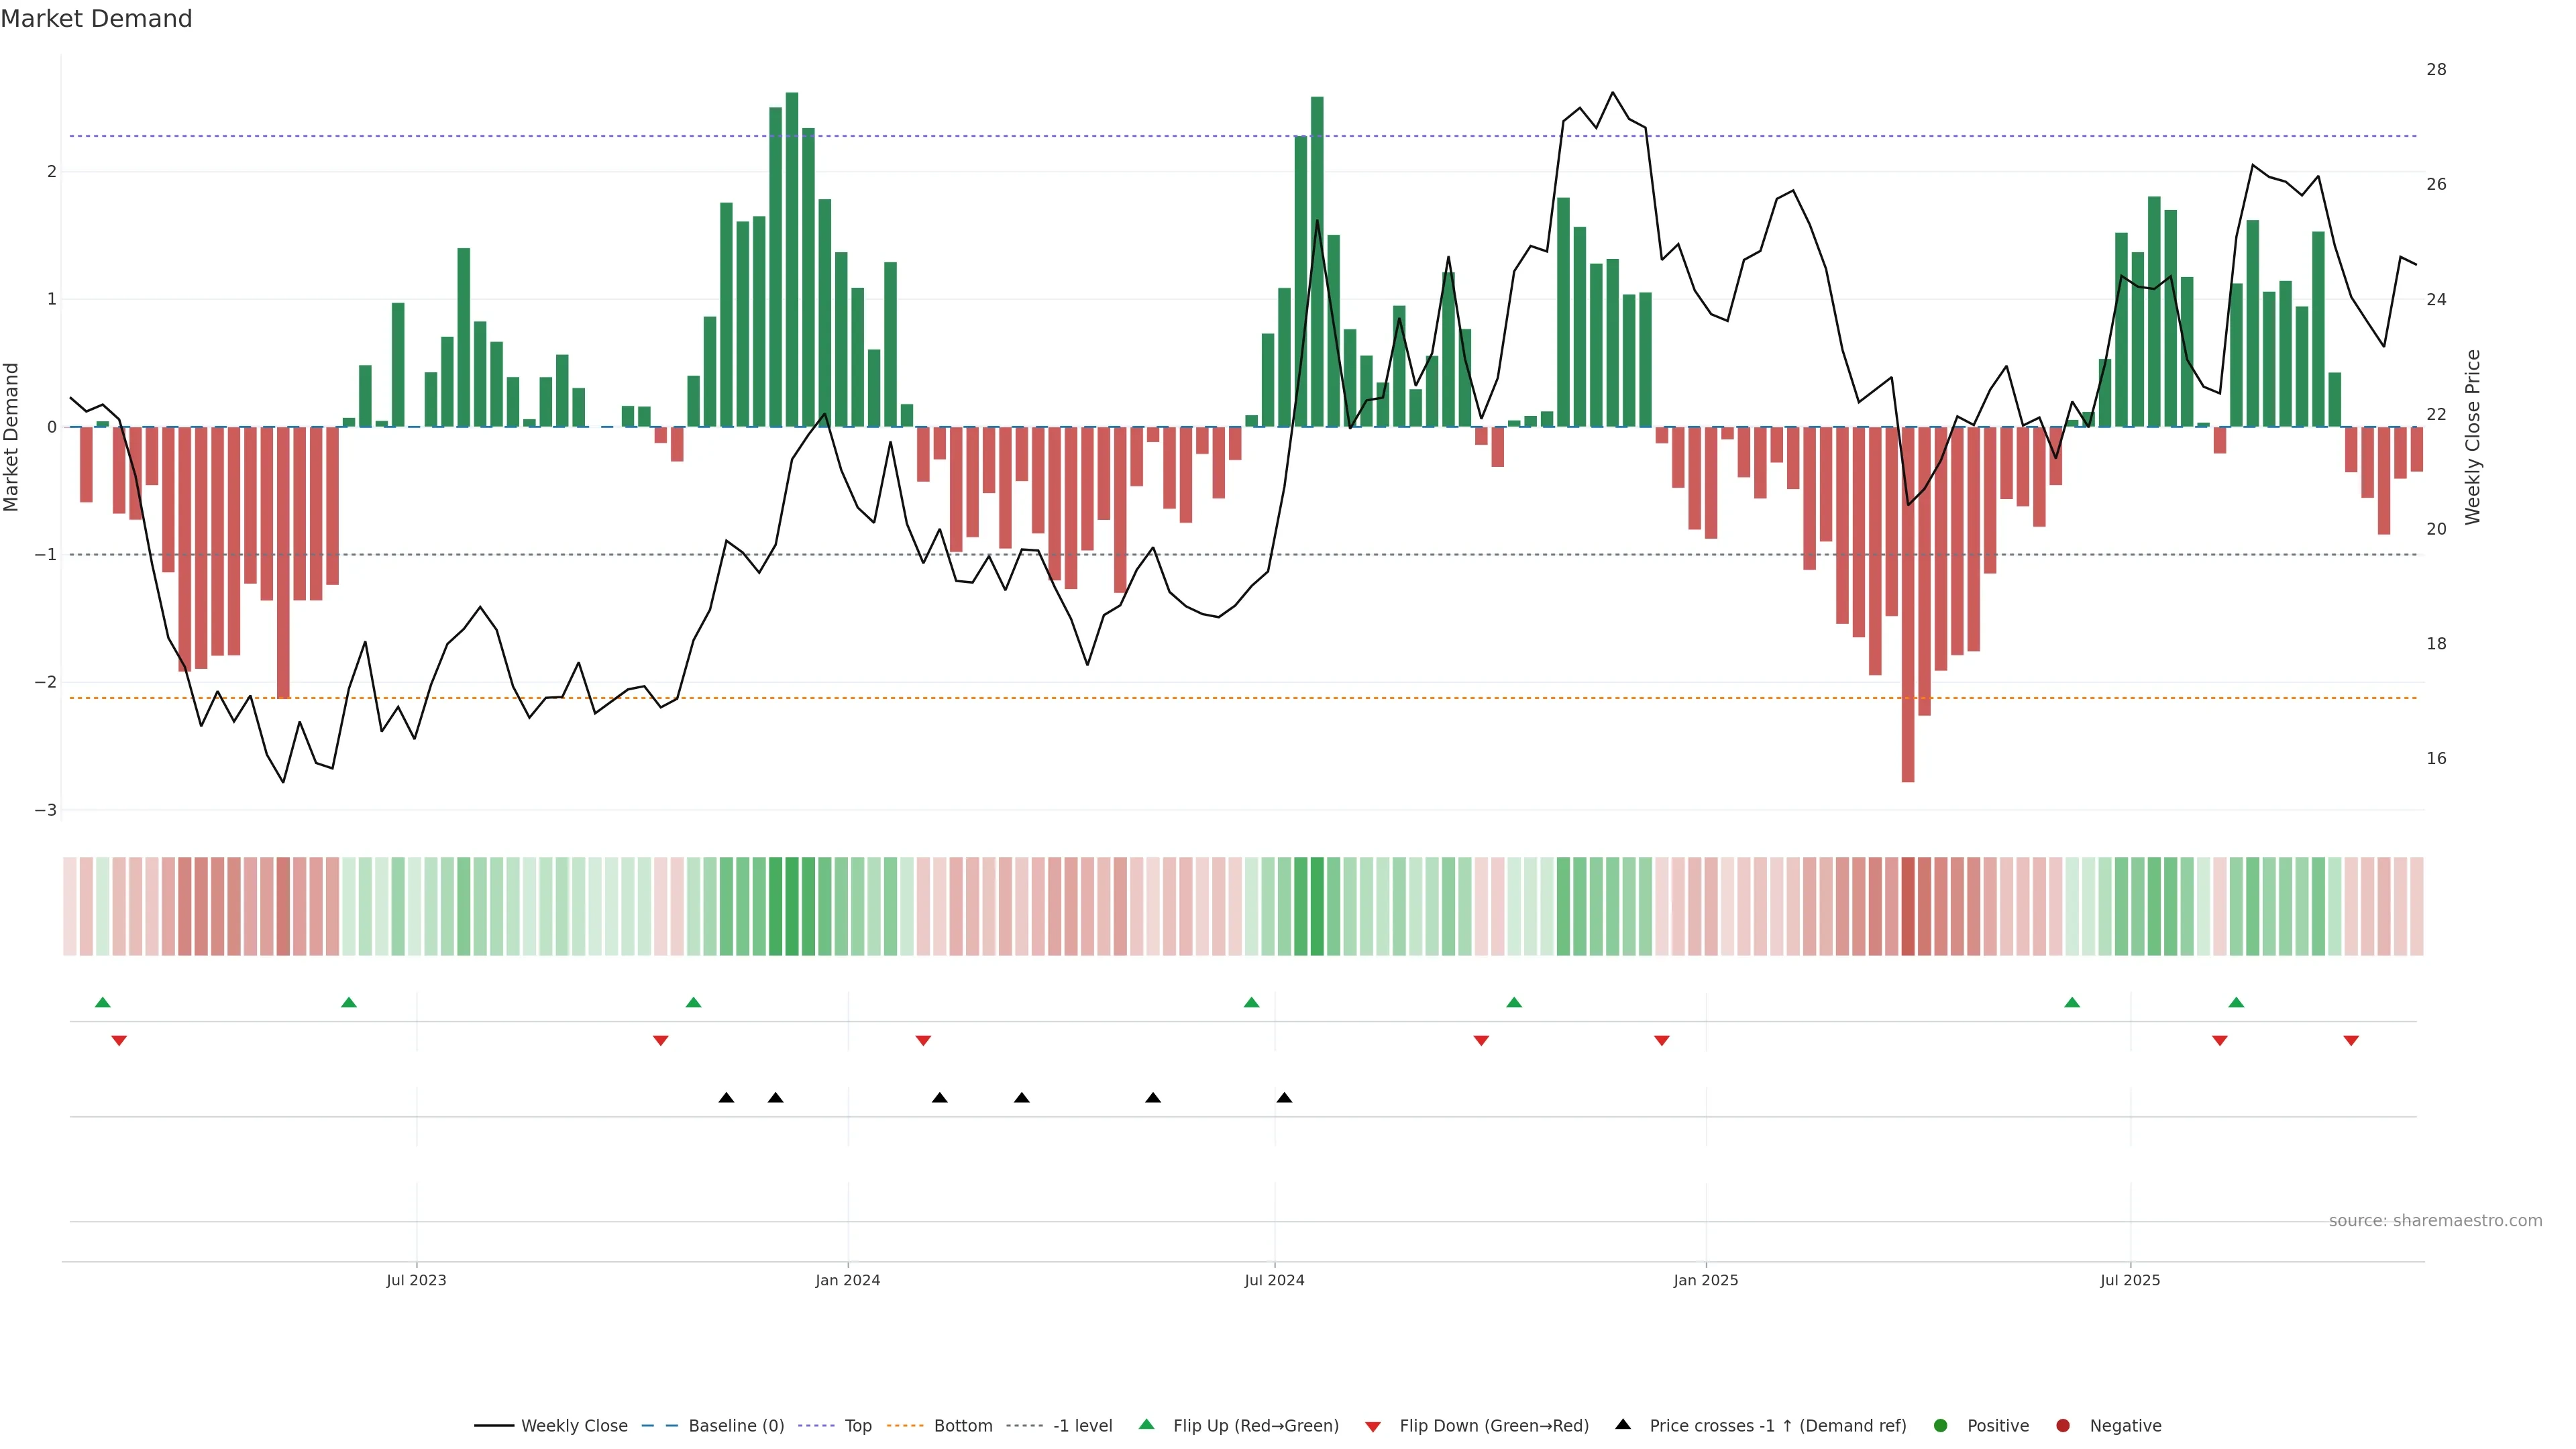The image size is (2576, 1449).
Task: Click first green flip-up triangle marker
Action: pyautogui.click(x=102, y=1002)
